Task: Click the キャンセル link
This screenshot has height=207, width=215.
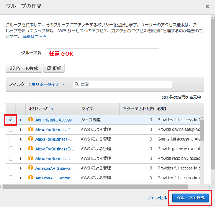Action: (x=157, y=198)
